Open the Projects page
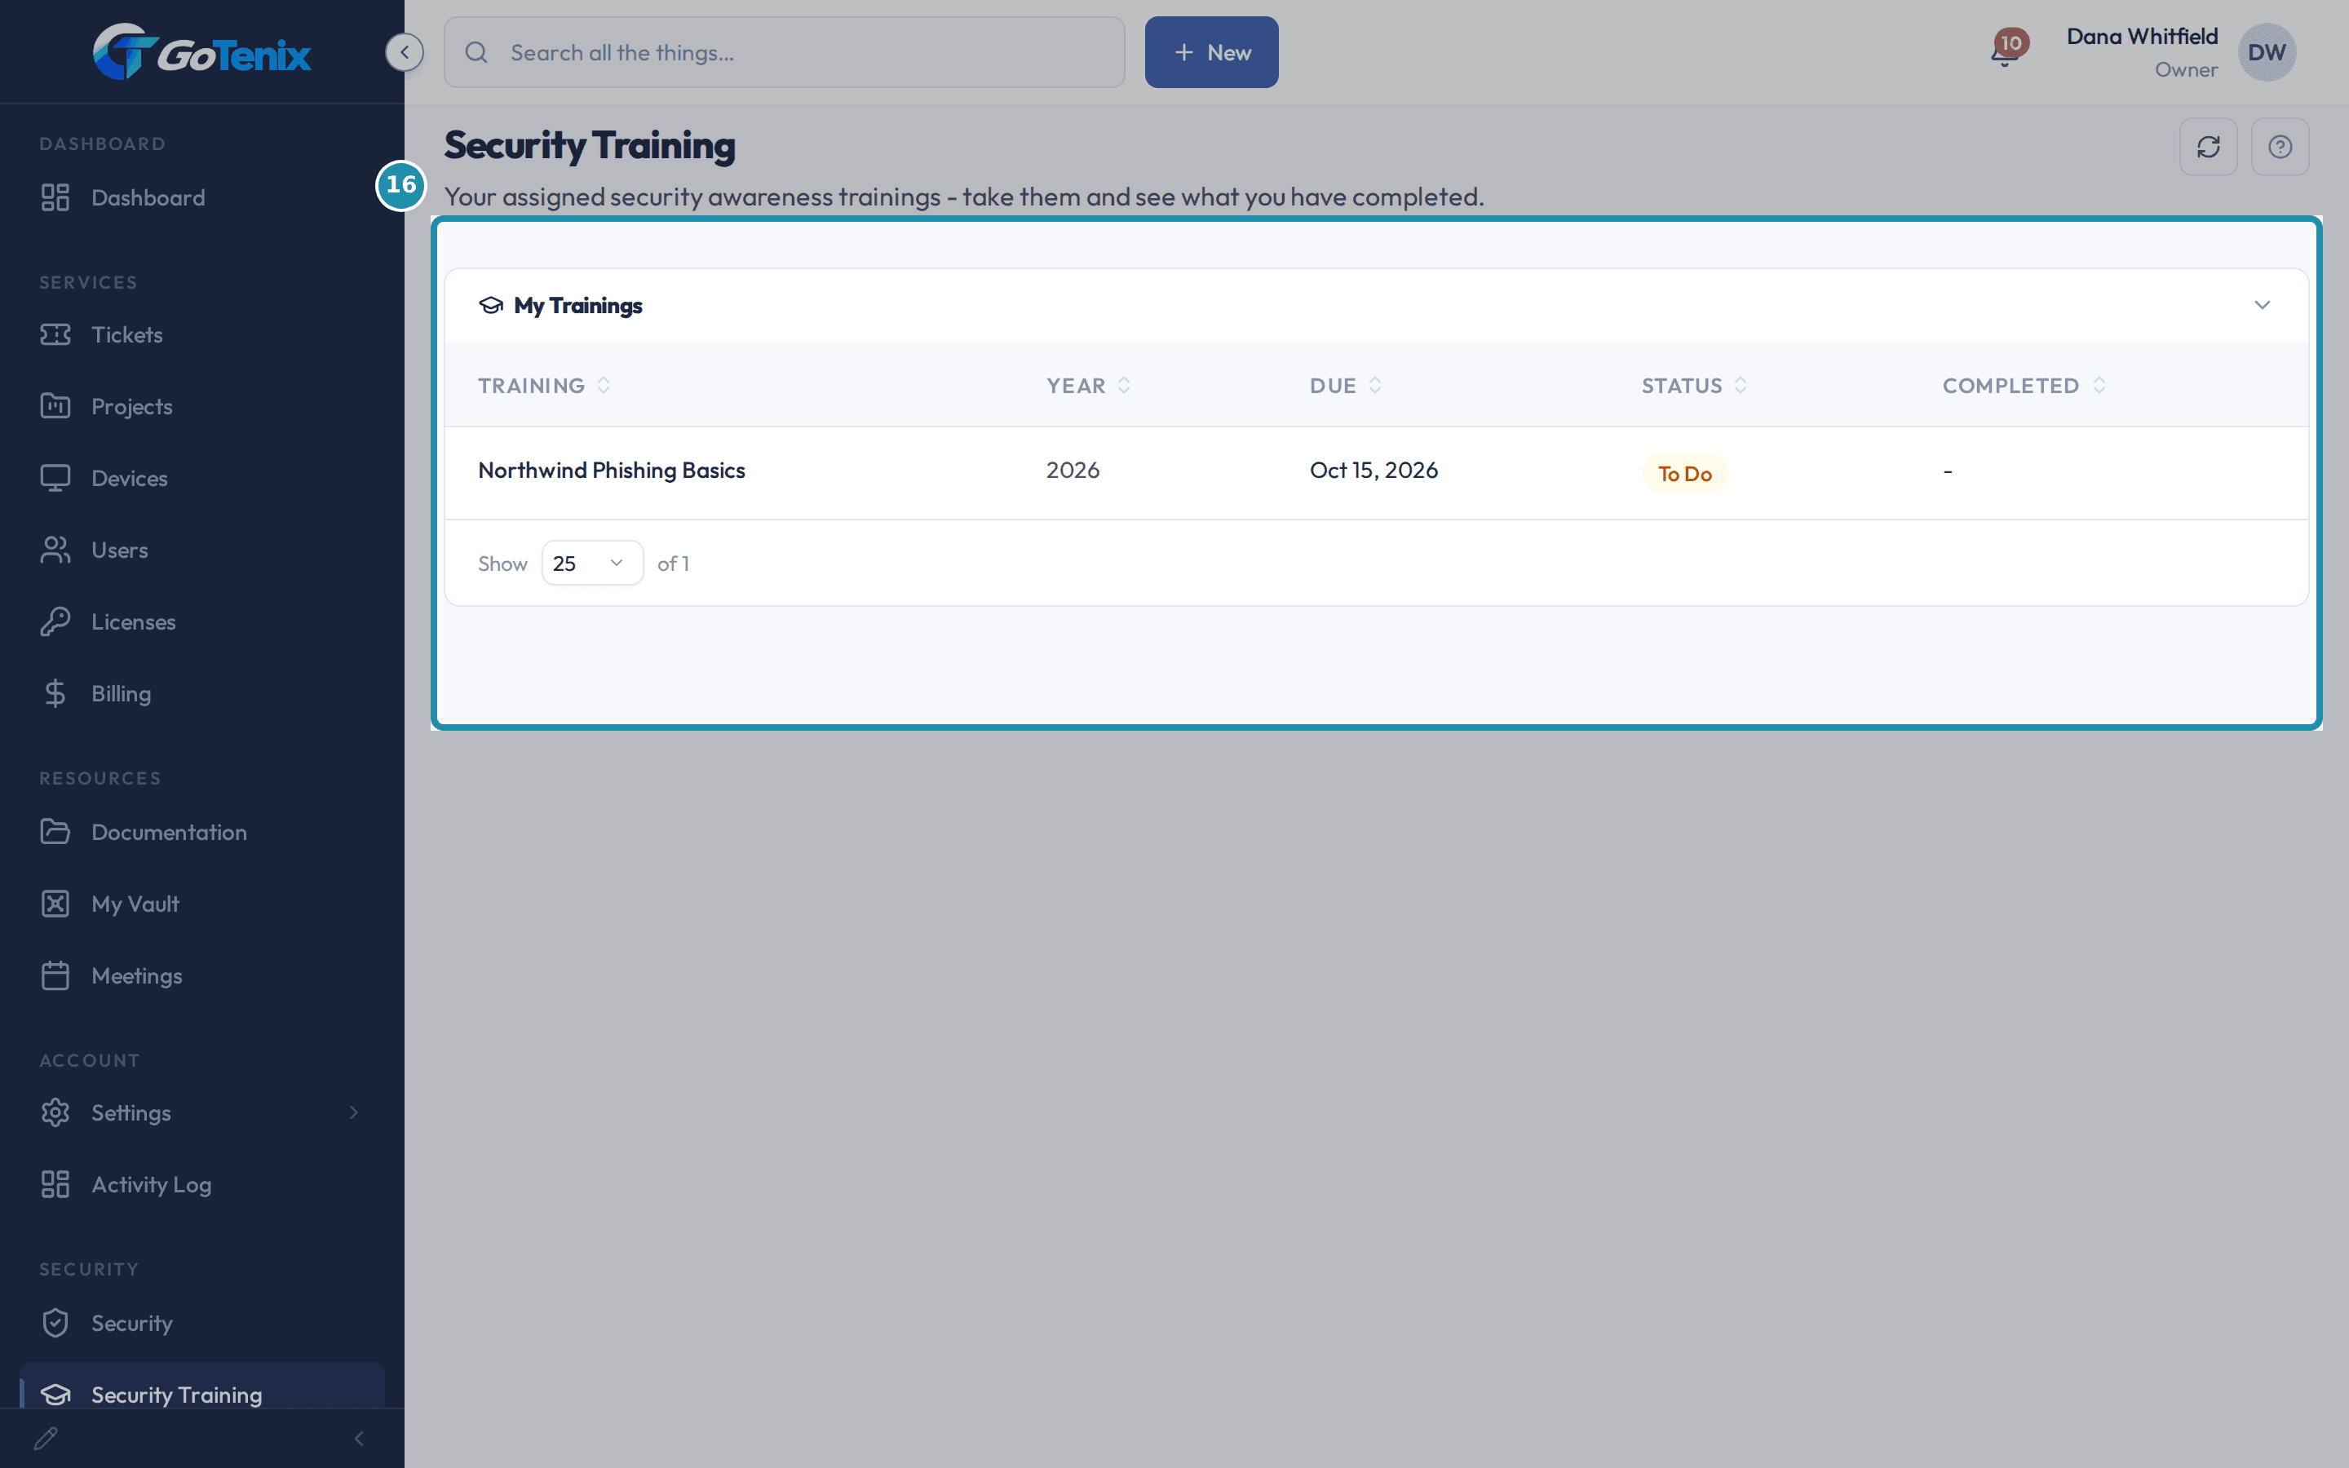This screenshot has height=1468, width=2349. [202, 407]
